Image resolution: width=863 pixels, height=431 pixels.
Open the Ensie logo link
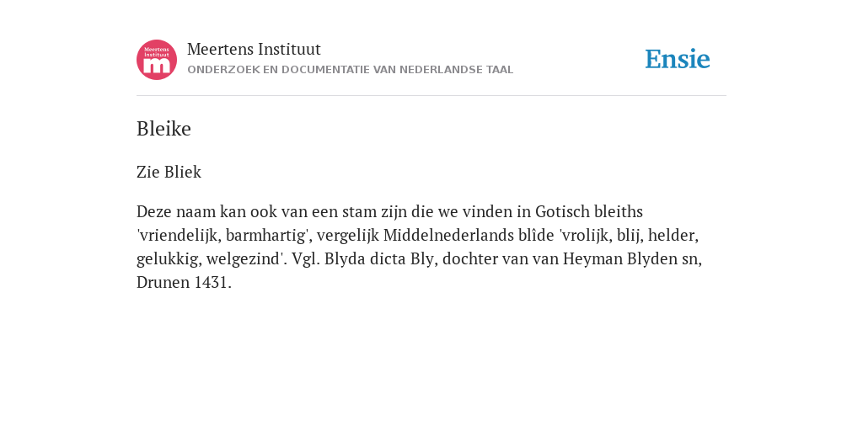678,59
